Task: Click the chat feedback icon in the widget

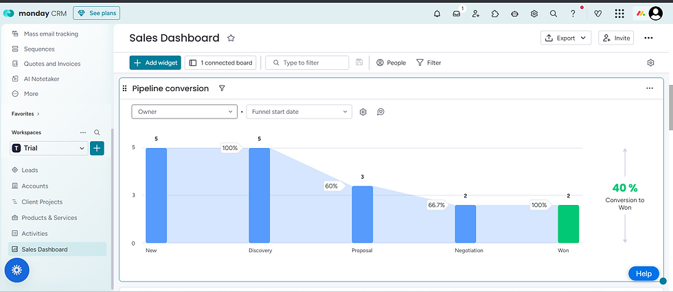Action: 380,112
